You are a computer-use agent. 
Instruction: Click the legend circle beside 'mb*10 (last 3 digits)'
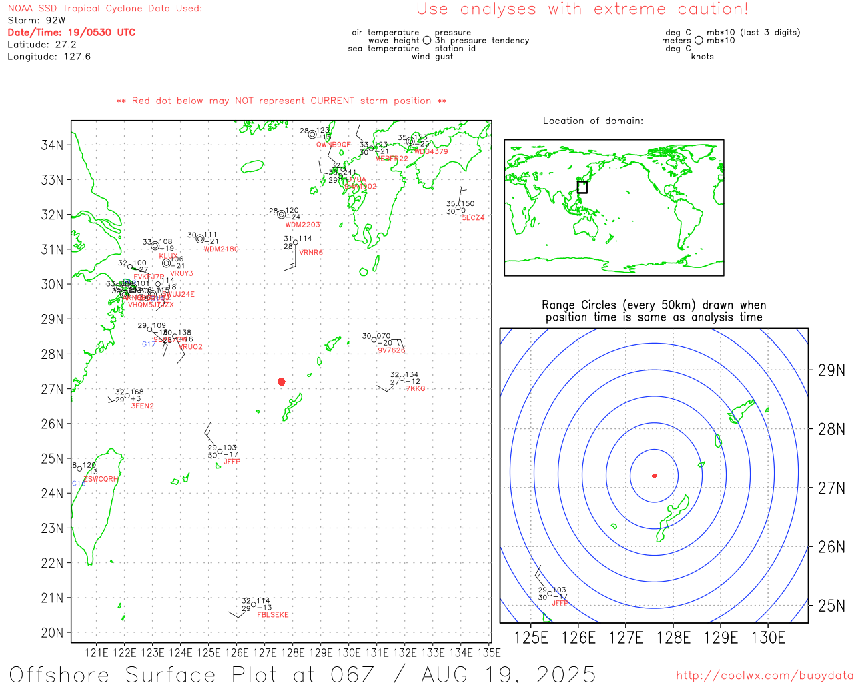point(699,40)
